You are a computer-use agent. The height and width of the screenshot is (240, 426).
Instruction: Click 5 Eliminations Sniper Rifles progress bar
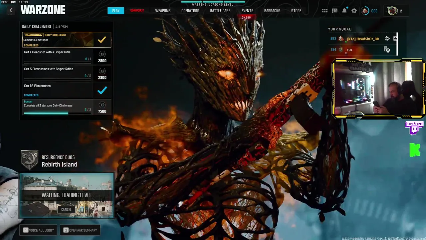click(x=57, y=80)
